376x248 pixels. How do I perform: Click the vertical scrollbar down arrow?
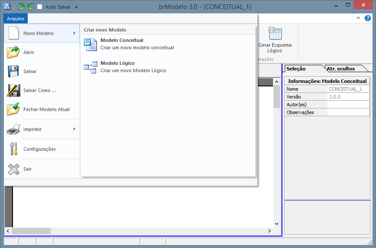point(276,224)
